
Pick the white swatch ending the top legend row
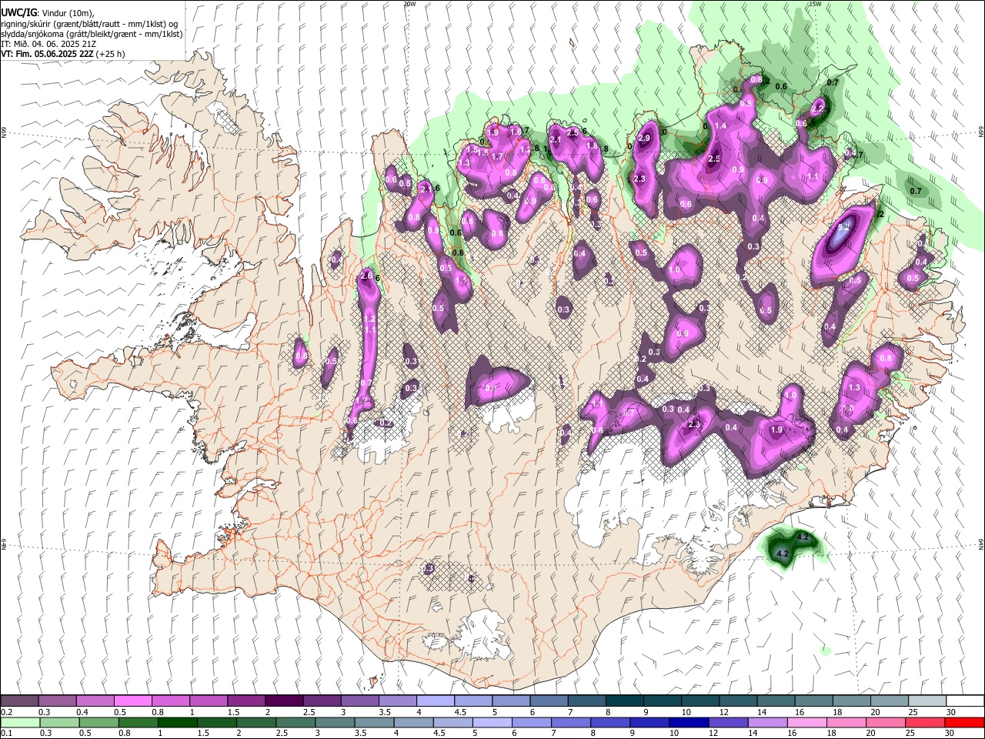965,701
